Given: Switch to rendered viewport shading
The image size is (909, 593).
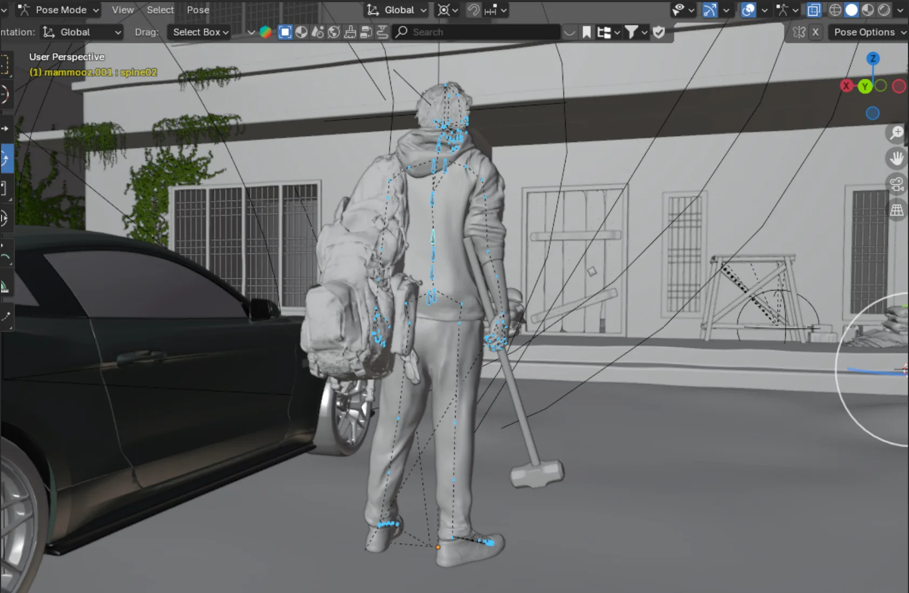Looking at the screenshot, I should pyautogui.click(x=884, y=10).
